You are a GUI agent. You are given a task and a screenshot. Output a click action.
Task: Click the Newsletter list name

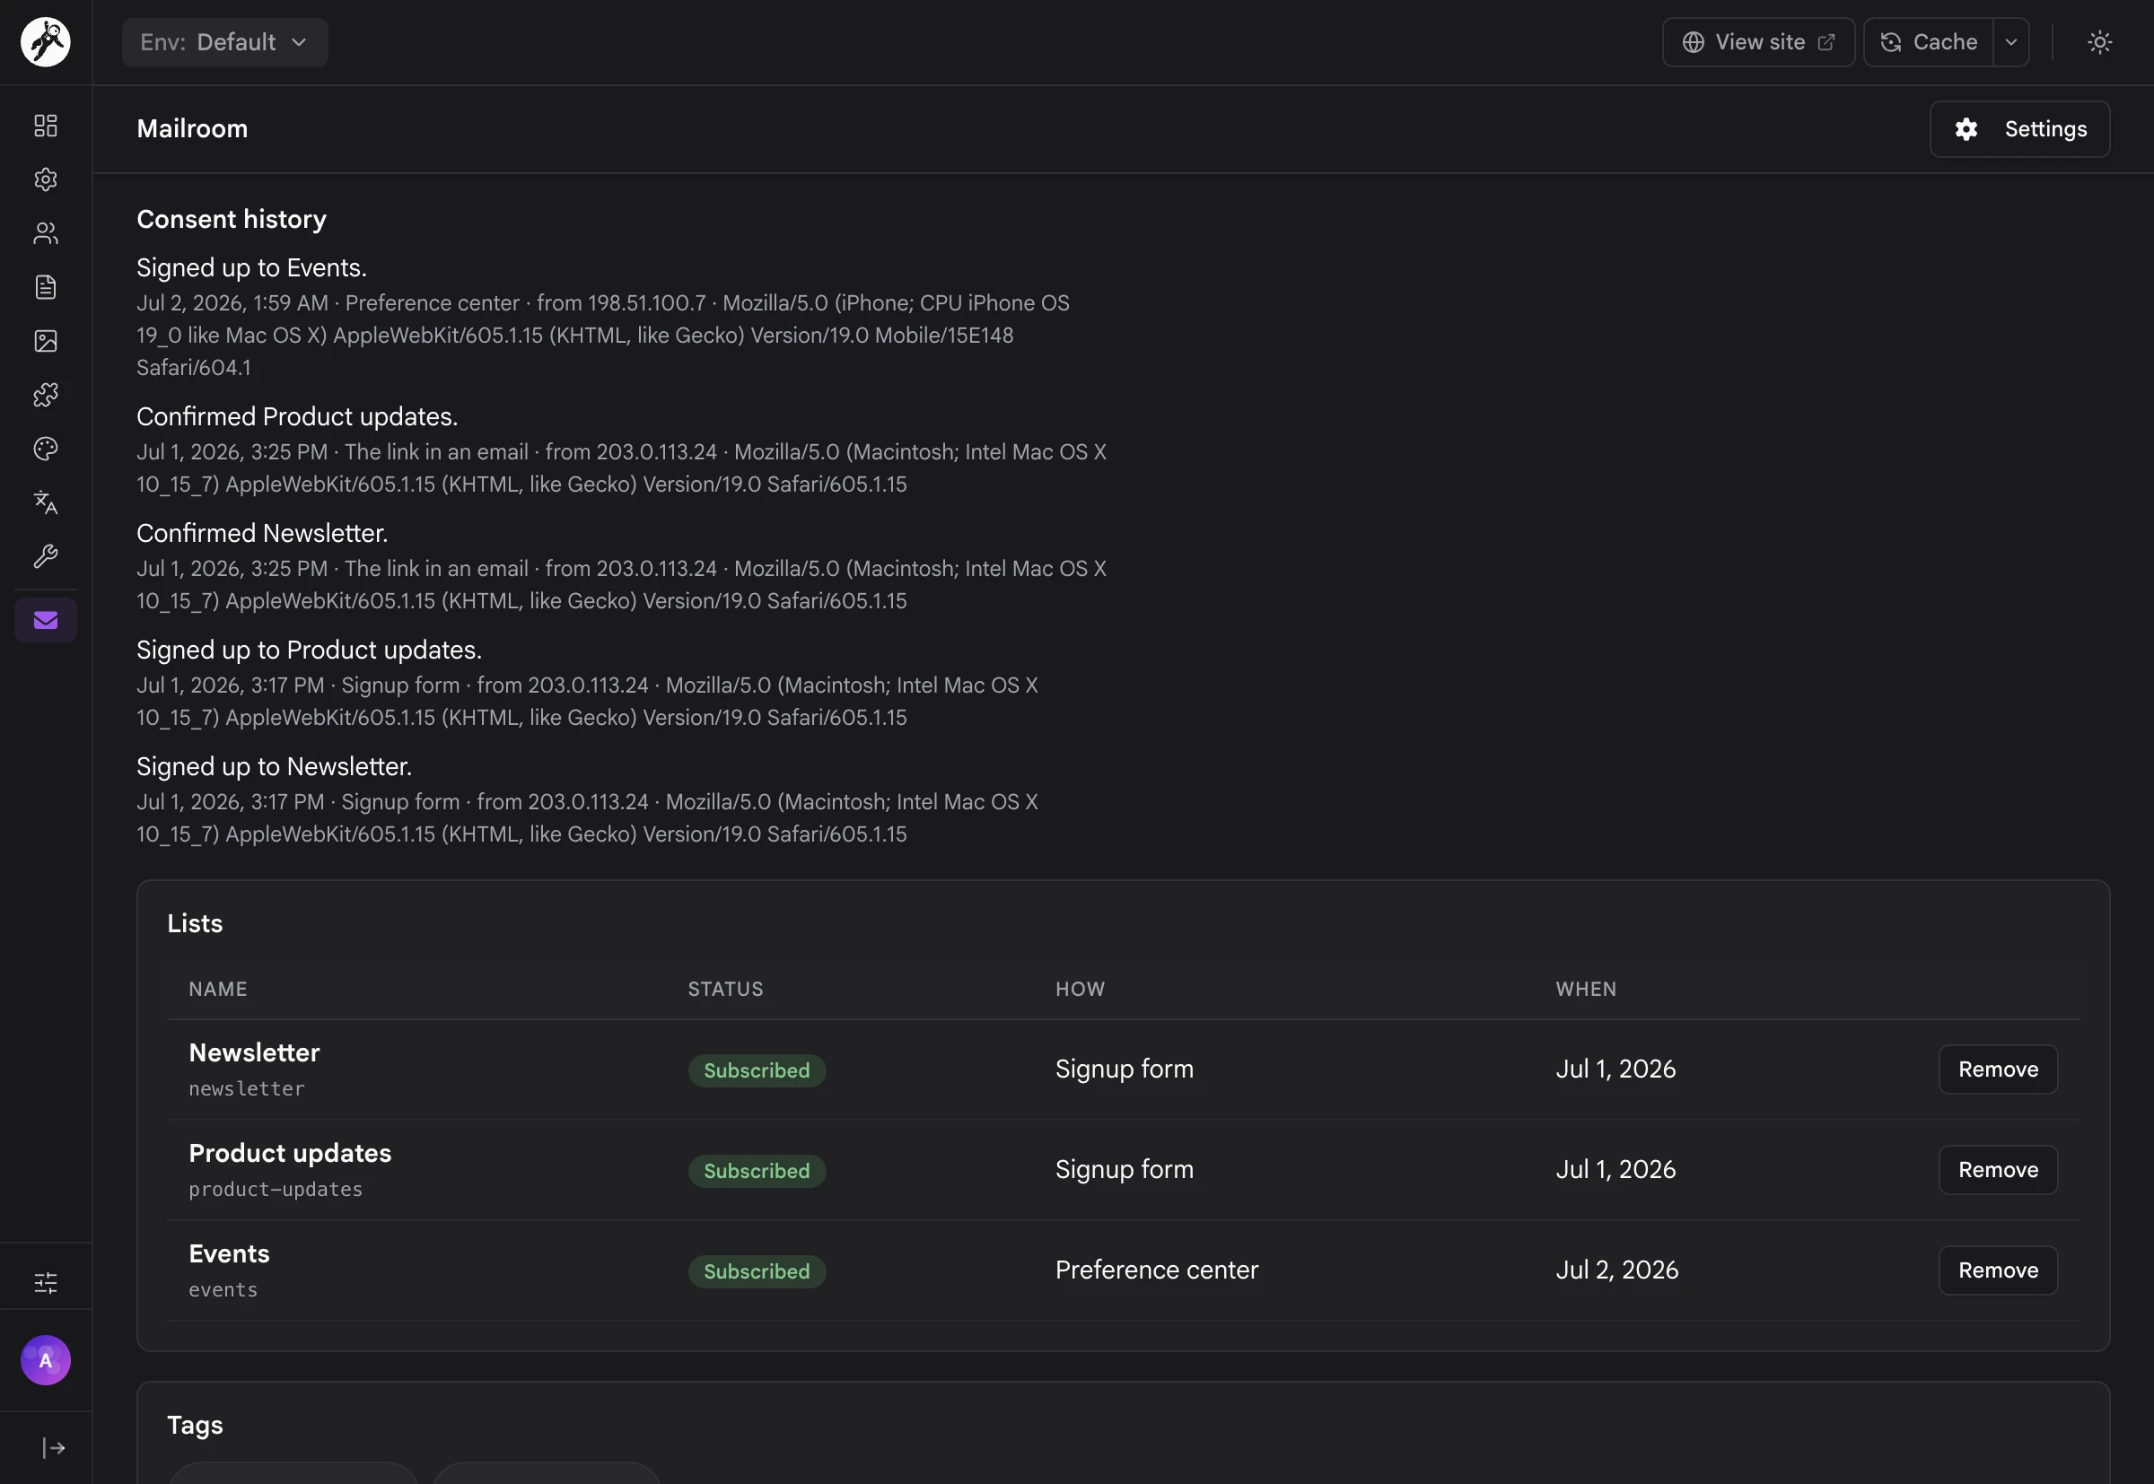254,1052
